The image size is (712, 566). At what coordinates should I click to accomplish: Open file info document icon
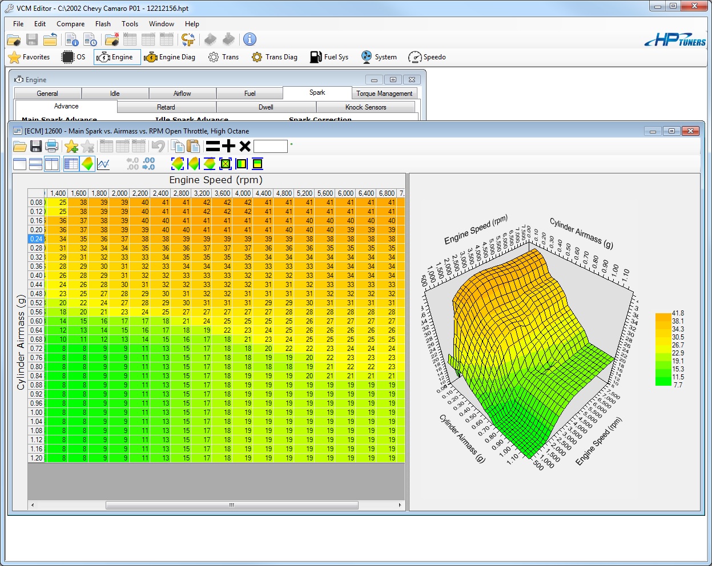[x=72, y=39]
